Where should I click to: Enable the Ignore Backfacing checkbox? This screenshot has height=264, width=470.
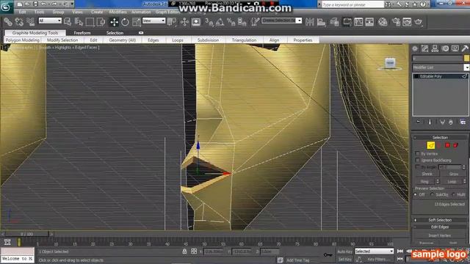(x=417, y=160)
